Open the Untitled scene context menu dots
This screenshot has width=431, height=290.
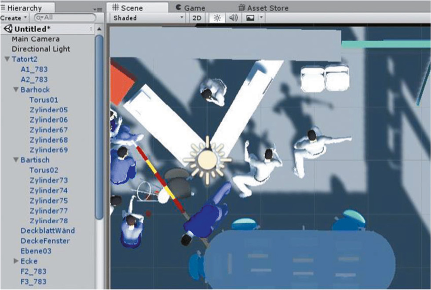(x=91, y=29)
